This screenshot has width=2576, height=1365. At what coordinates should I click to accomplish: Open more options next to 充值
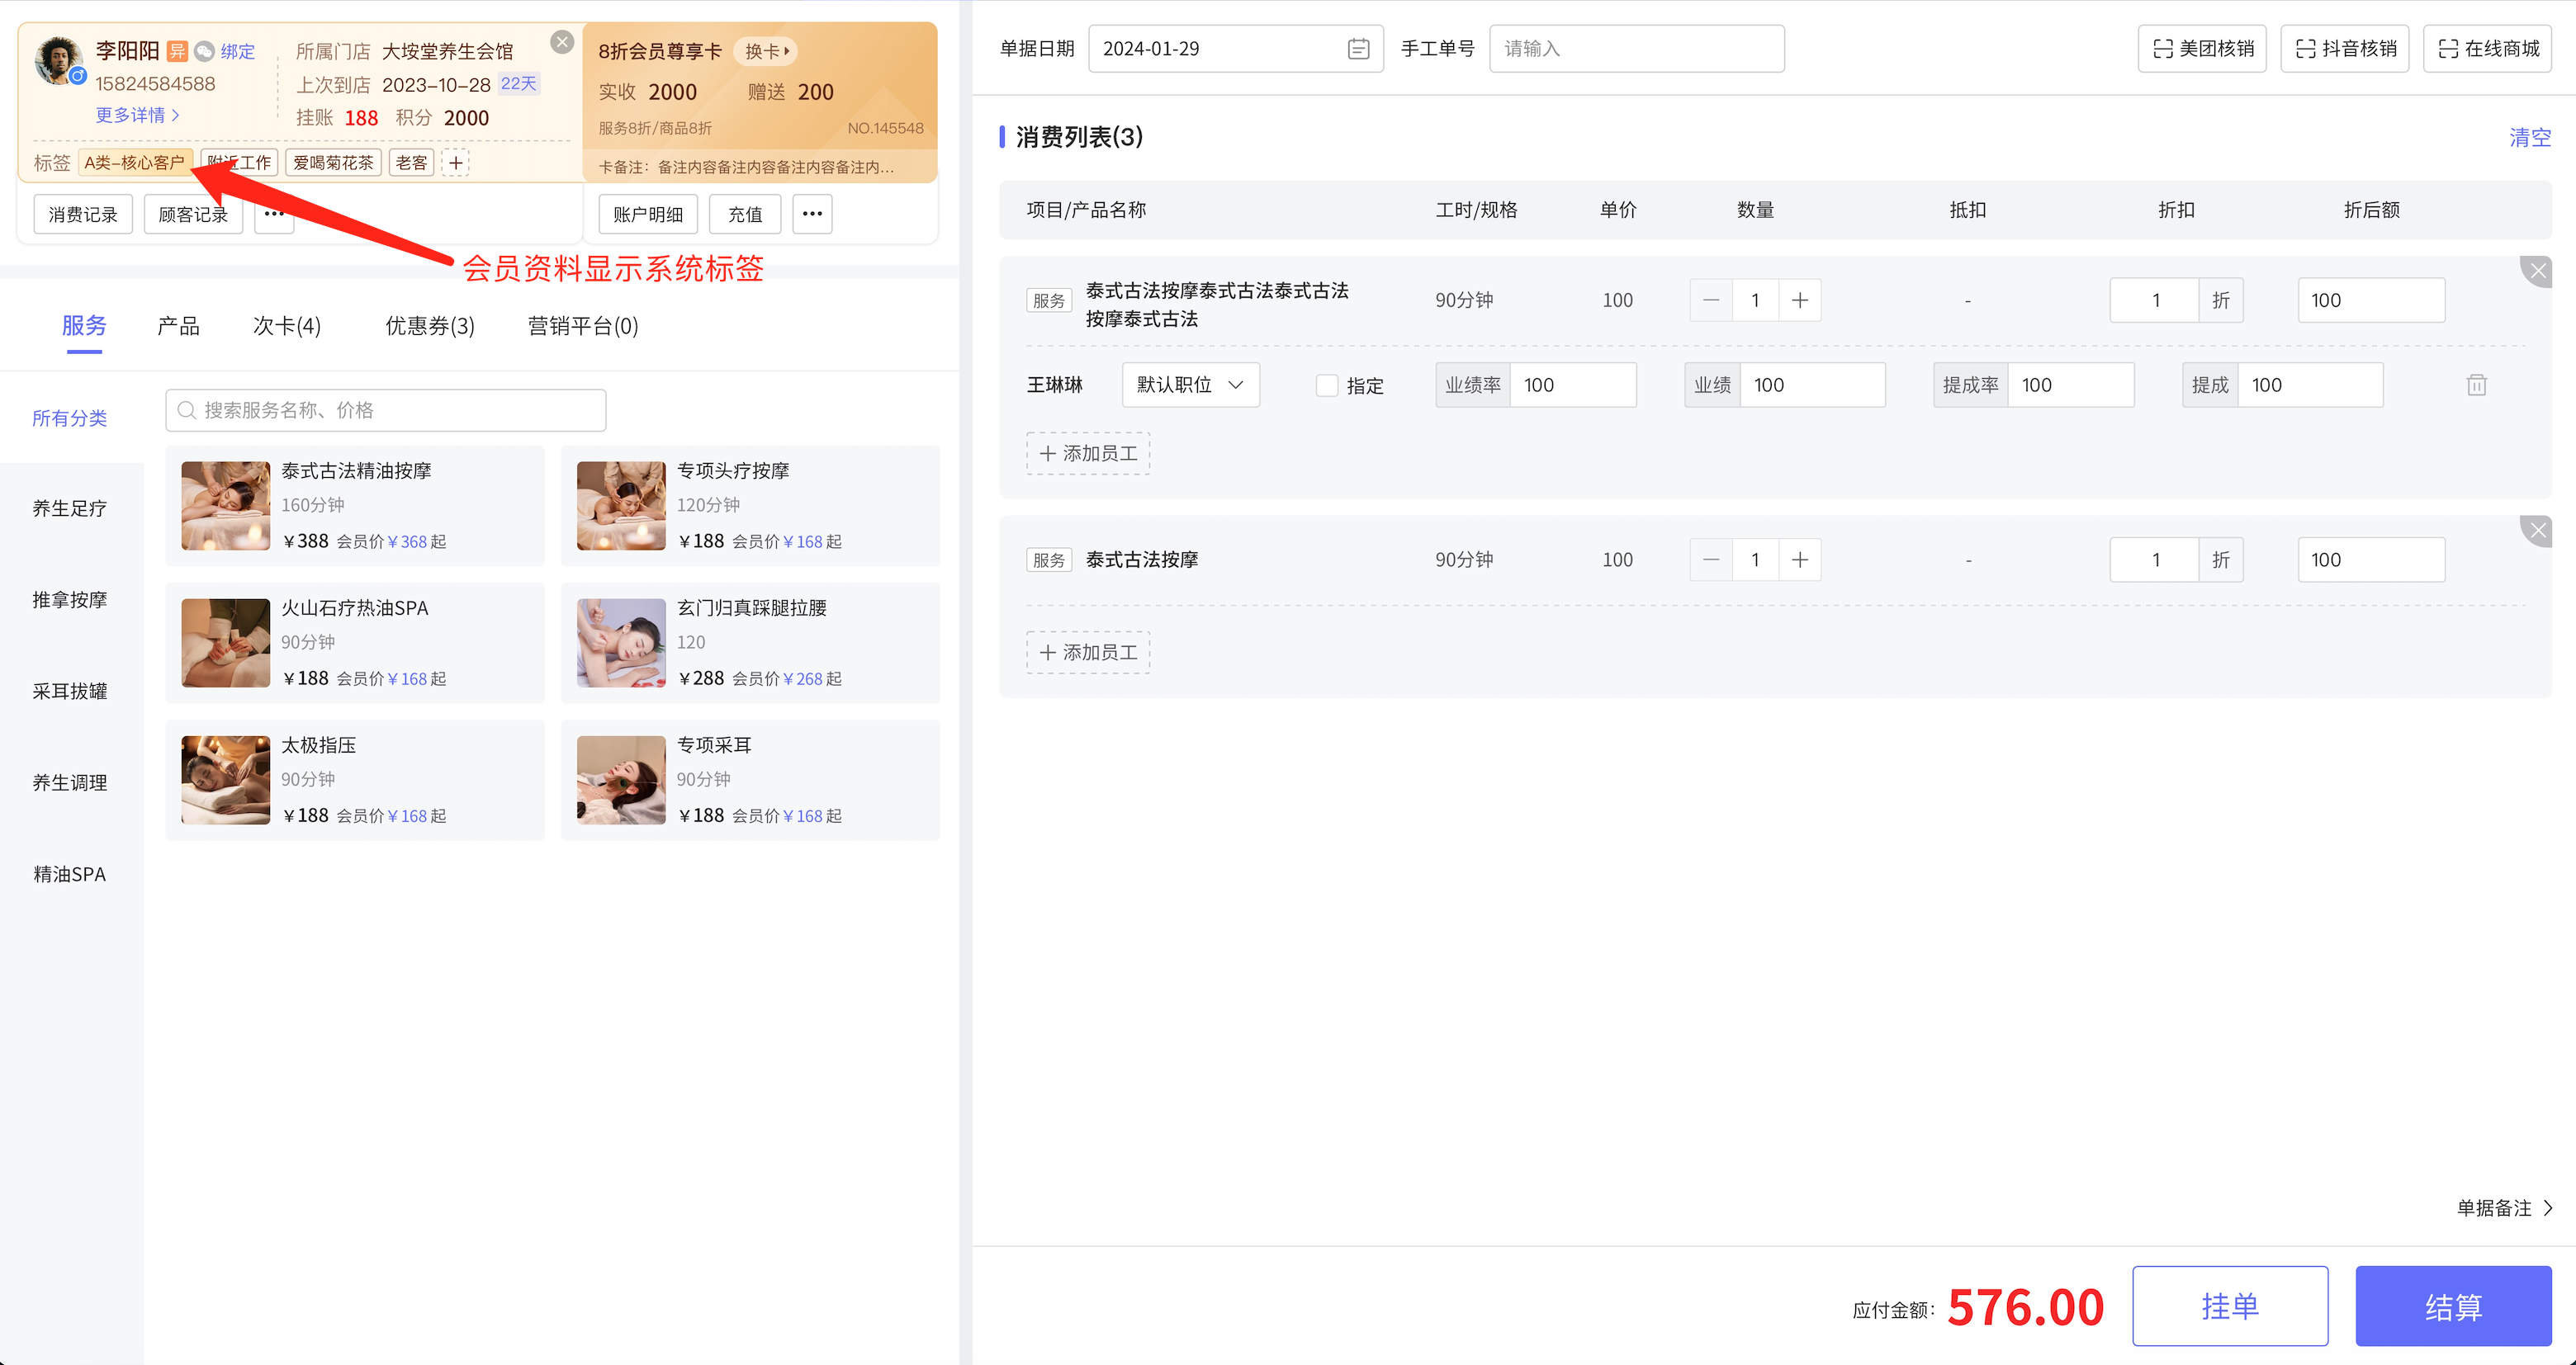click(812, 214)
